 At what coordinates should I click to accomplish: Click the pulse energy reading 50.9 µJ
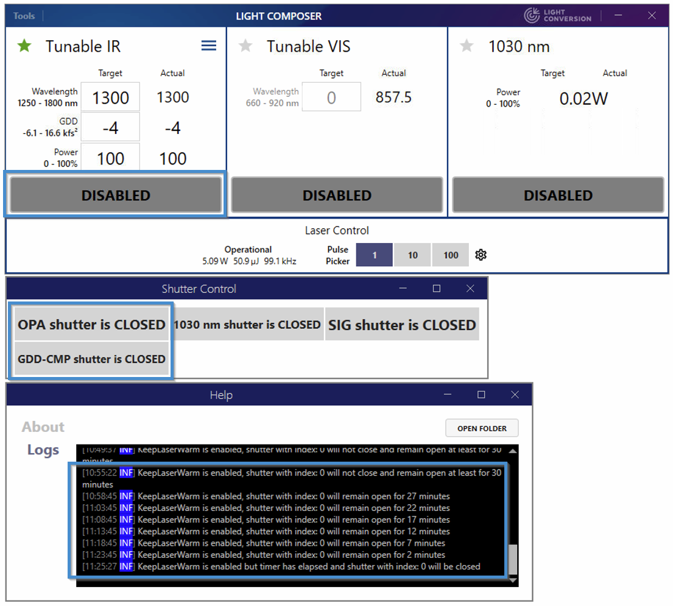click(x=246, y=261)
